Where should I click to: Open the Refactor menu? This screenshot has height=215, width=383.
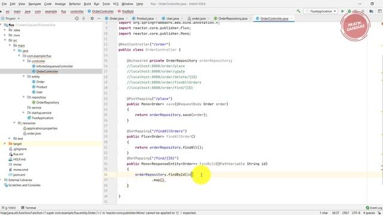[x=75, y=4]
